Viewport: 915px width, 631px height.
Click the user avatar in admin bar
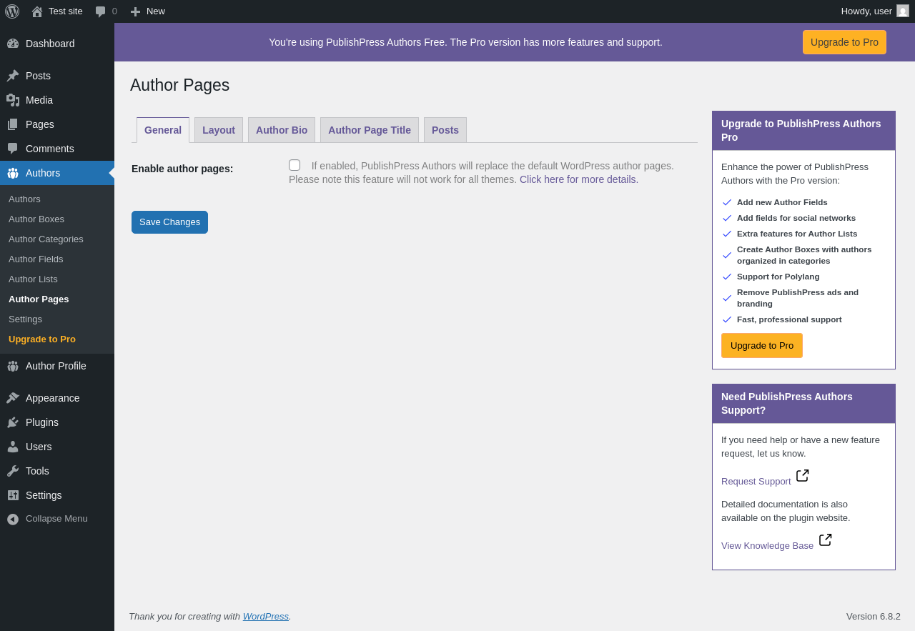coord(903,11)
